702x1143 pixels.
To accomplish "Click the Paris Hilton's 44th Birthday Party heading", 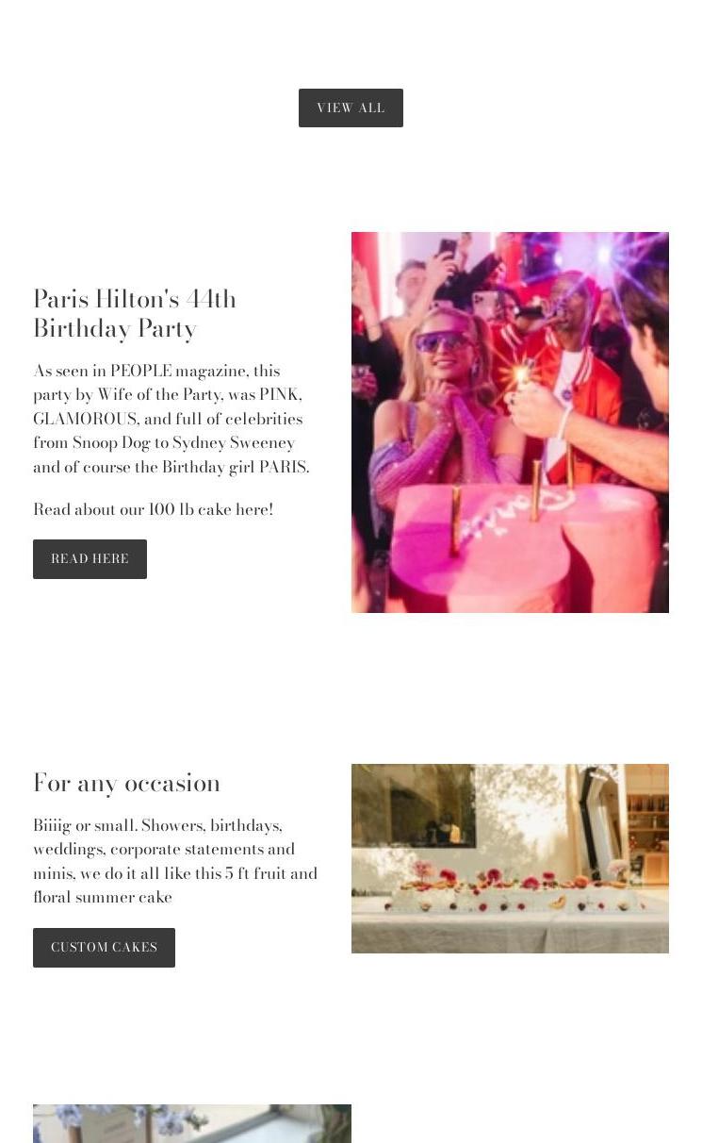I will pyautogui.click(x=135, y=313).
